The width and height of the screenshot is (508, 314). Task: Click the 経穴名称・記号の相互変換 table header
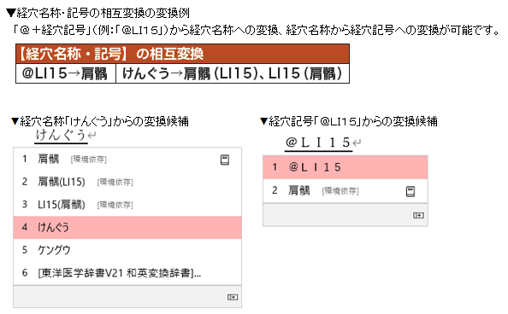coord(182,54)
